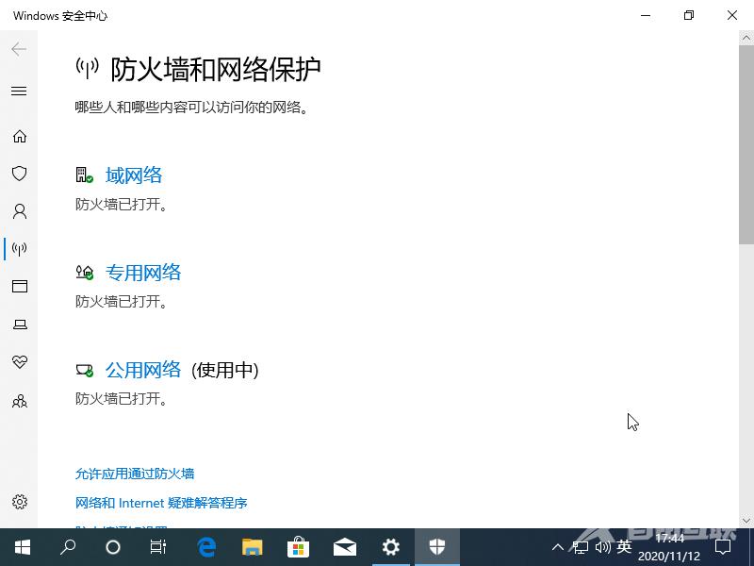The image size is (754, 566).
Task: Open the hamburger navigation menu
Action: pos(19,91)
